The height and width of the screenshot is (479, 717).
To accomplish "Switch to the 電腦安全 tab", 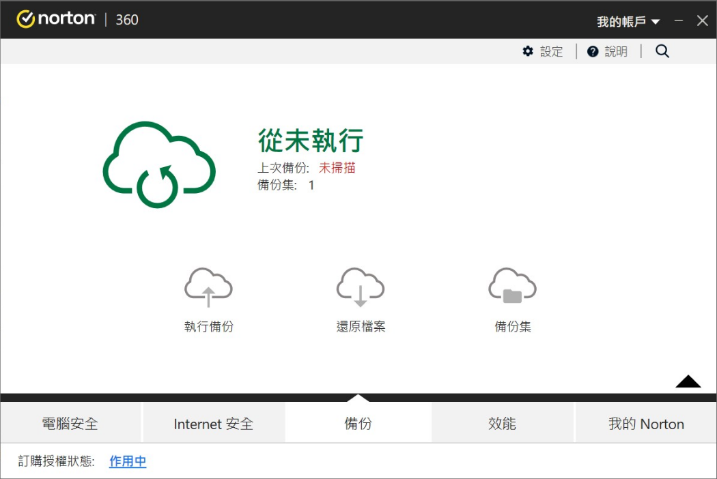I will pos(70,424).
